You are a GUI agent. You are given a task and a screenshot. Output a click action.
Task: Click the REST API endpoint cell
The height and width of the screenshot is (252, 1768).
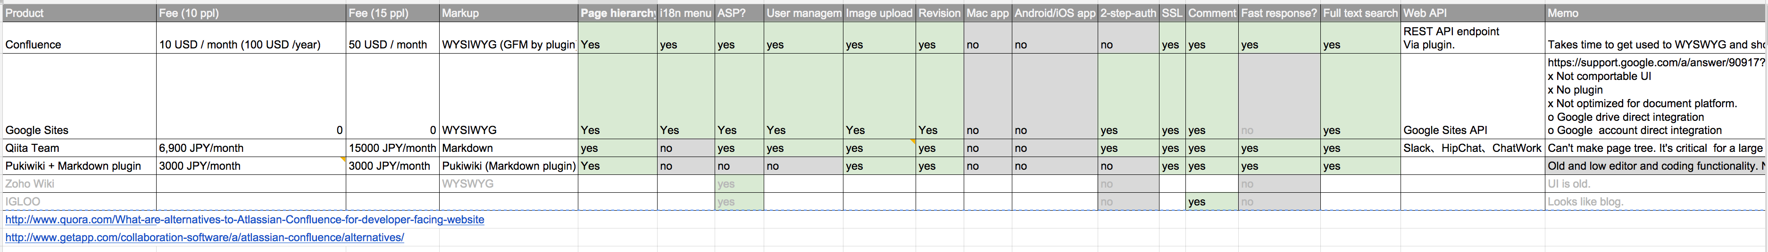1472,38
